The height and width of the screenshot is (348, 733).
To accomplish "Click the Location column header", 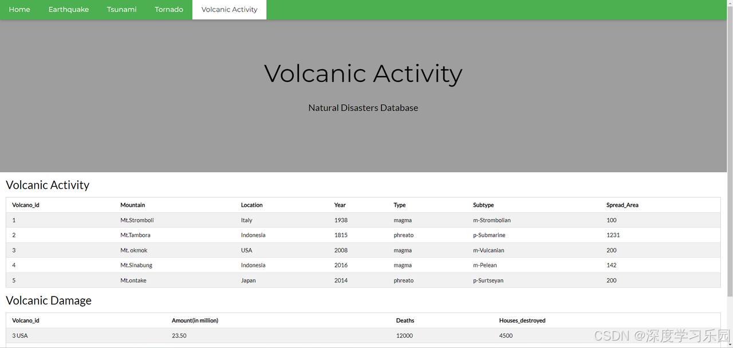I will 252,205.
